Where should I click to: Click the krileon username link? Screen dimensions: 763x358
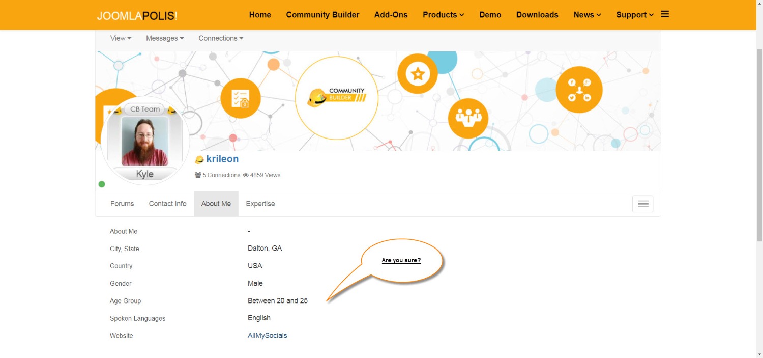pos(222,159)
